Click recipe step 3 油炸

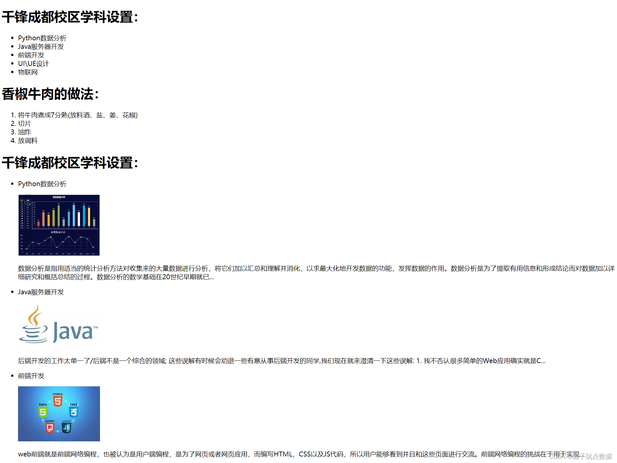click(25, 132)
